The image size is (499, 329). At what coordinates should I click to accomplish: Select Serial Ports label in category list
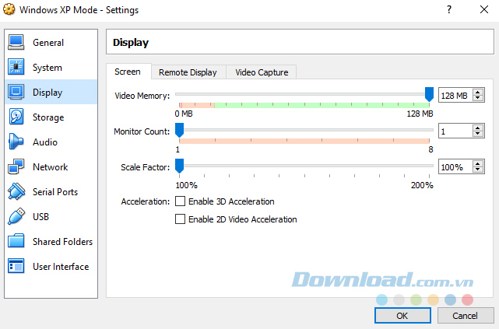coord(55,191)
